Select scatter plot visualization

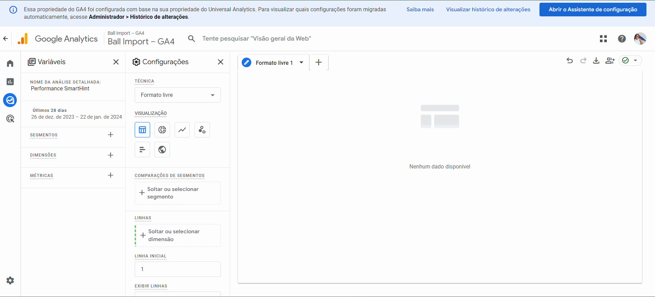(x=202, y=130)
